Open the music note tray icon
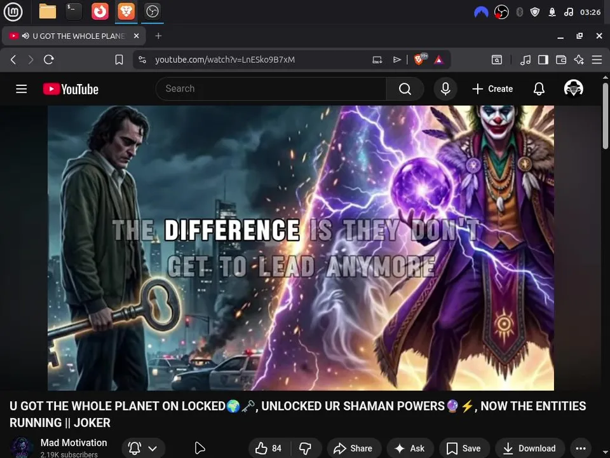610x458 pixels. pyautogui.click(x=568, y=13)
